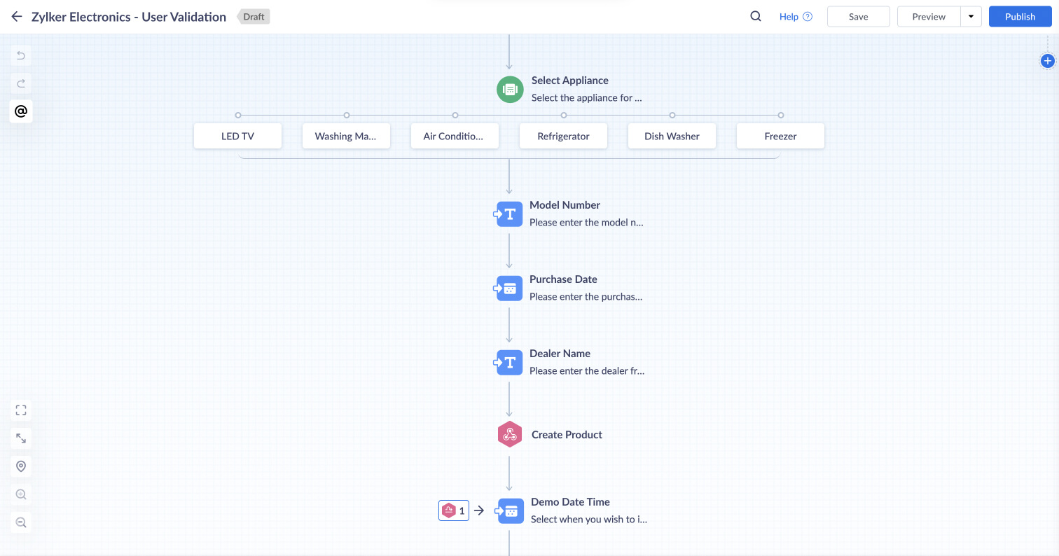Viewport: 1059px width, 556px height.
Task: Select the Model Number text input icon
Action: [509, 214]
